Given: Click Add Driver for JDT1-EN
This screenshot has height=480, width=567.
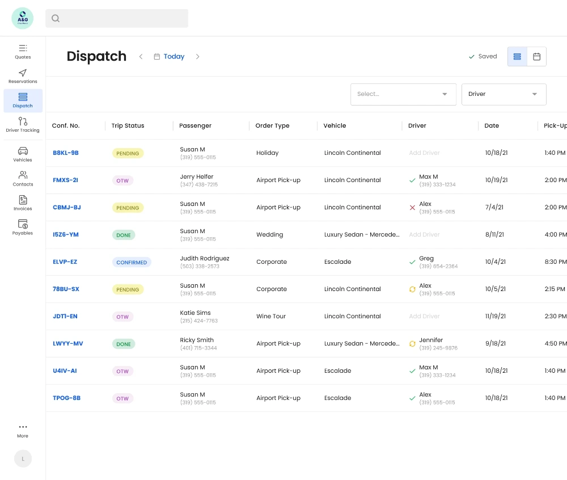Looking at the screenshot, I should coord(424,316).
